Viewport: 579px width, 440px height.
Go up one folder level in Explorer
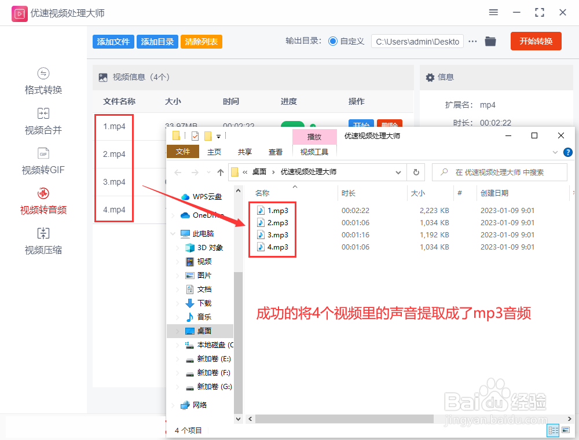click(x=221, y=173)
